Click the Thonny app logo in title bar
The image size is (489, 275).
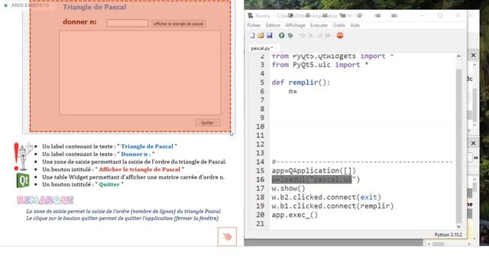coord(250,15)
